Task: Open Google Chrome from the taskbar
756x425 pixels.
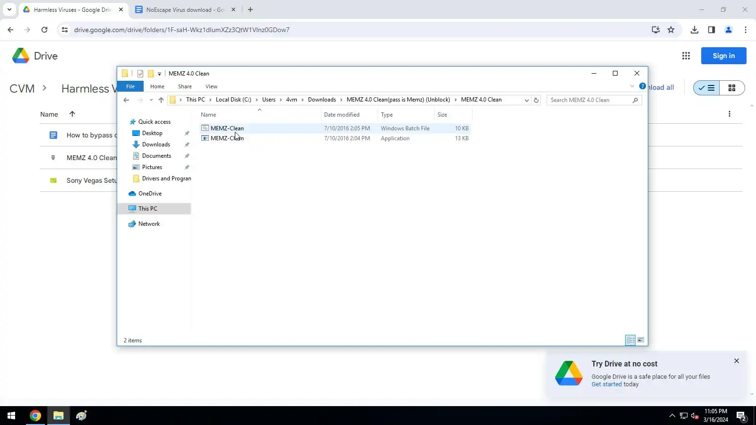Action: (35, 416)
